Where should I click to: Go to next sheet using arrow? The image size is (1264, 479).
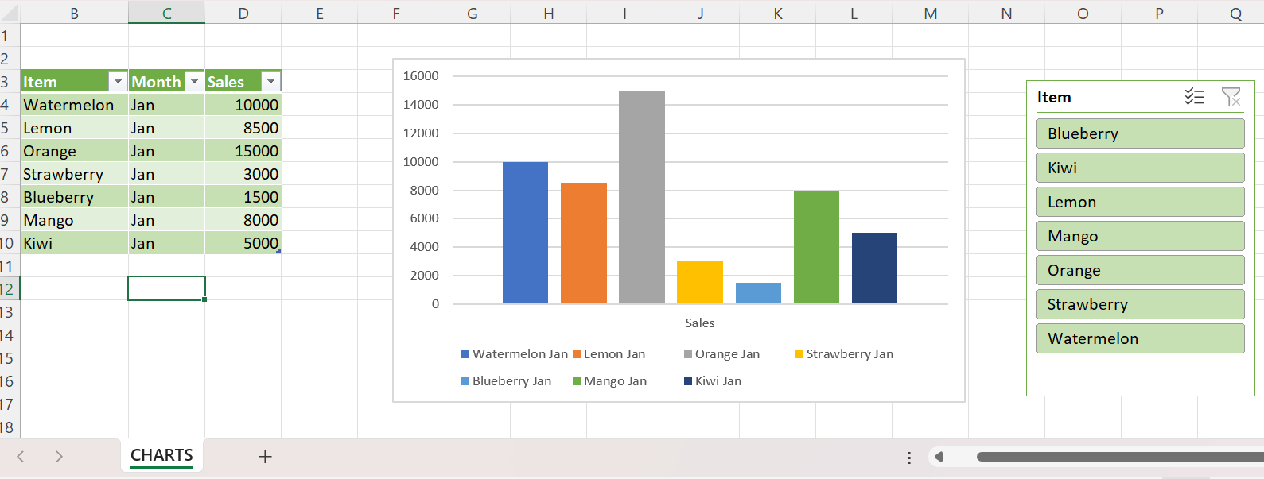[x=59, y=457]
